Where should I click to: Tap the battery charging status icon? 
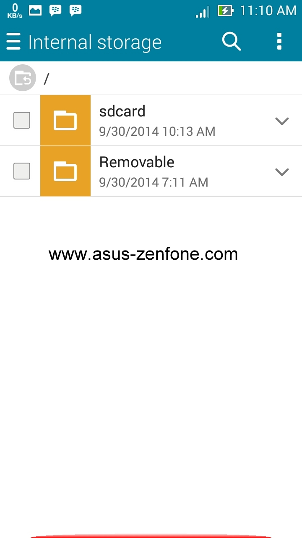point(225,11)
